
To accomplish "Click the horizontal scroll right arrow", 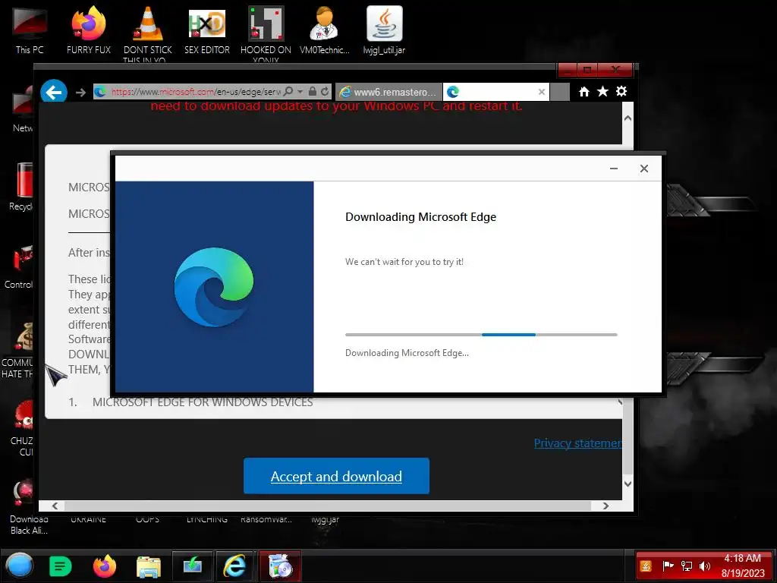I will pos(606,506).
